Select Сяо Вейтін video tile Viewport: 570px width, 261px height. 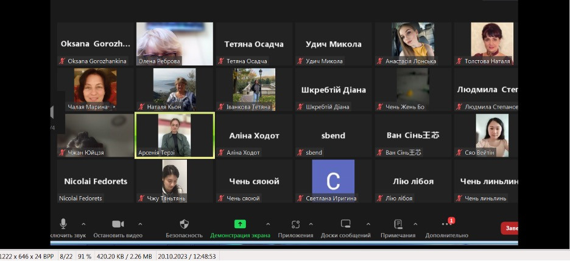click(x=491, y=135)
